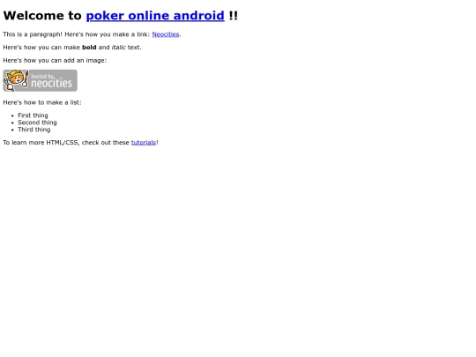Image resolution: width=476 pixels, height=357 pixels.
Task: Select the First thing list item
Action: coord(33,115)
